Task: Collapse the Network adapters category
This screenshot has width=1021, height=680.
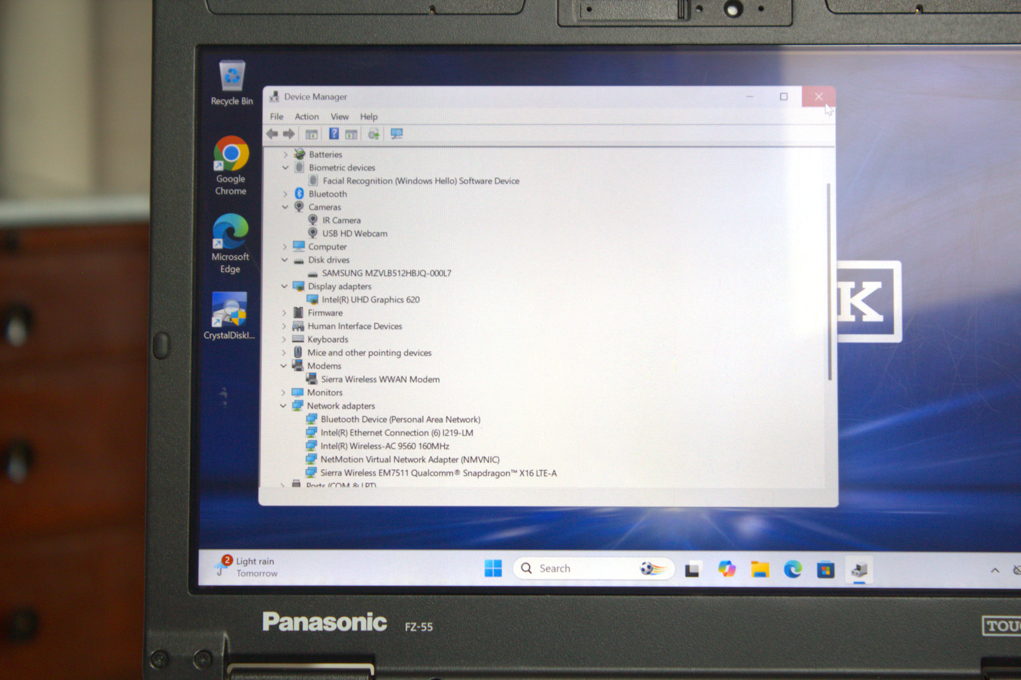Action: point(283,406)
